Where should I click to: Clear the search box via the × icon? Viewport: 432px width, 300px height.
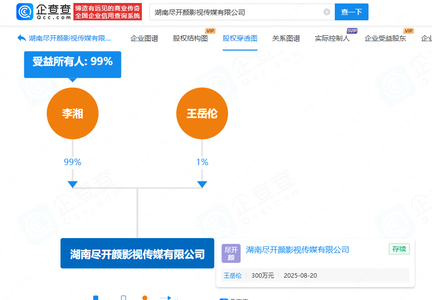pyautogui.click(x=326, y=12)
